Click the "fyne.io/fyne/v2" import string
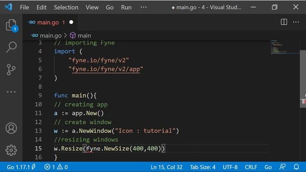This screenshot has width=306, height=172. tap(98, 60)
